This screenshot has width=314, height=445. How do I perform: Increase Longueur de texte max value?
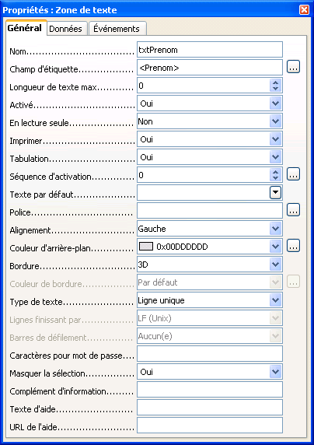coord(275,82)
